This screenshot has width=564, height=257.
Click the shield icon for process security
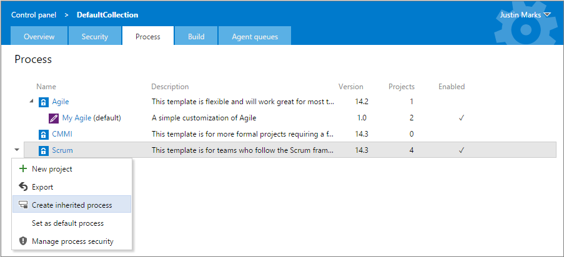pyautogui.click(x=23, y=241)
